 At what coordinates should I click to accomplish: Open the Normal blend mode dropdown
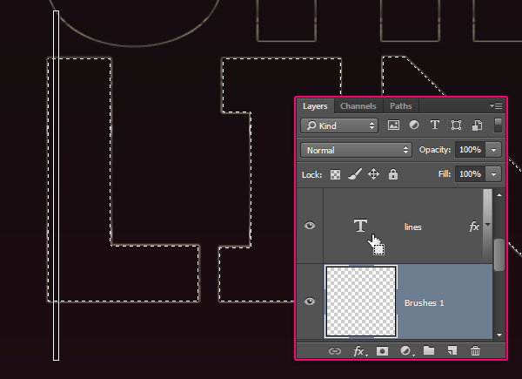(356, 150)
